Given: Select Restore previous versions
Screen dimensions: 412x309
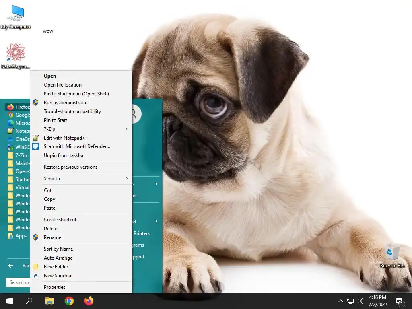Looking at the screenshot, I should tap(81, 167).
